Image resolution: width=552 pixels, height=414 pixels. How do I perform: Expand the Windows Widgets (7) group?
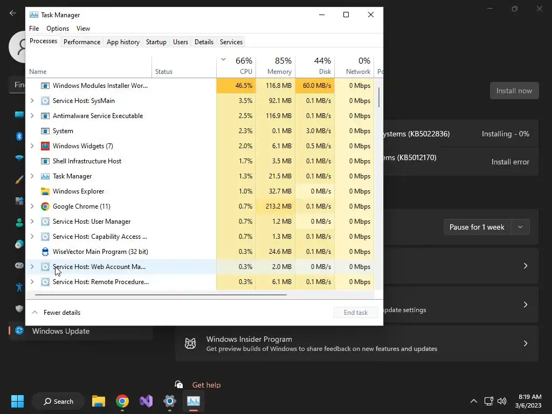pos(32,146)
